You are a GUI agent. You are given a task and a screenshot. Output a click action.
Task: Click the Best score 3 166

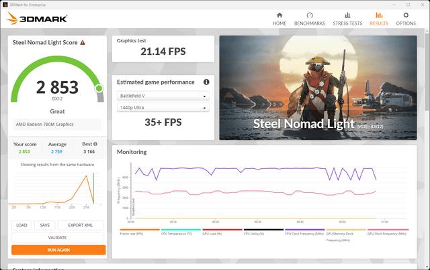tap(89, 151)
